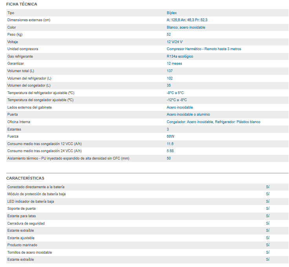Select the 'Tornillos de acero inoxidable' feature row
Image resolution: width=289 pixels, height=267 pixels.
point(29,252)
